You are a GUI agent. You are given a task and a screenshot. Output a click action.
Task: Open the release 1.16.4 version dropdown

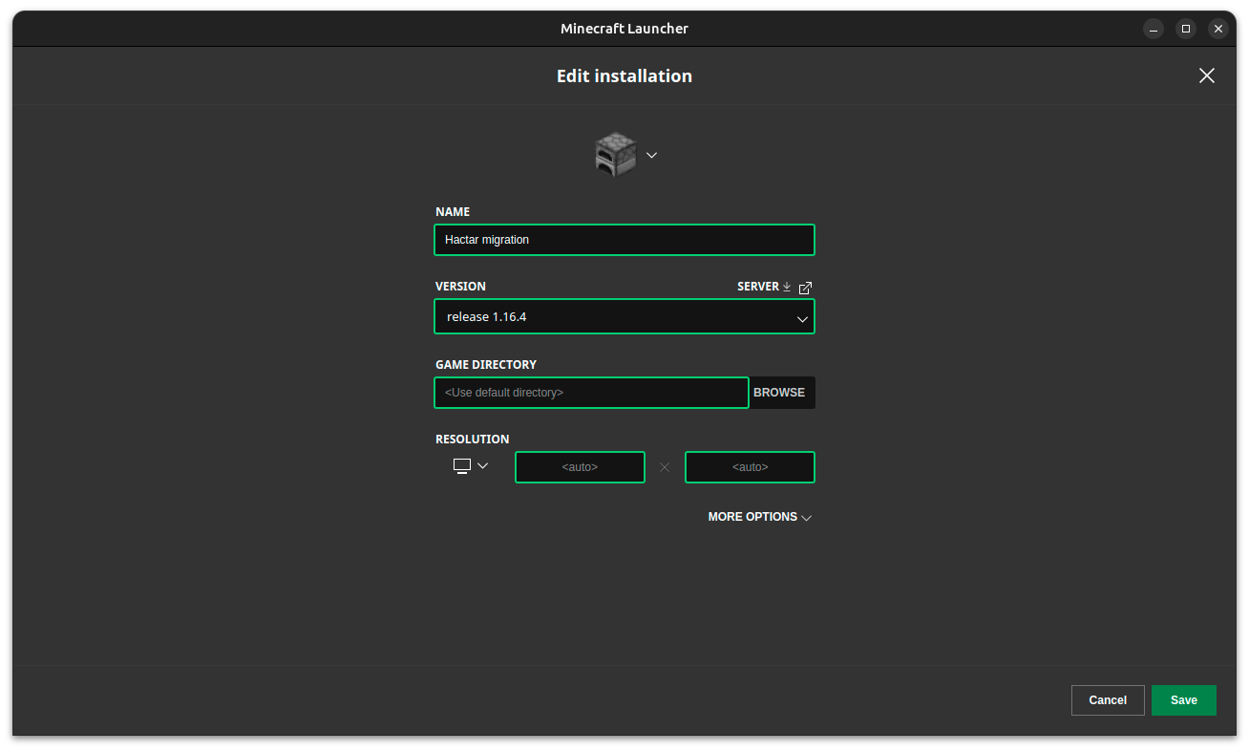click(624, 316)
